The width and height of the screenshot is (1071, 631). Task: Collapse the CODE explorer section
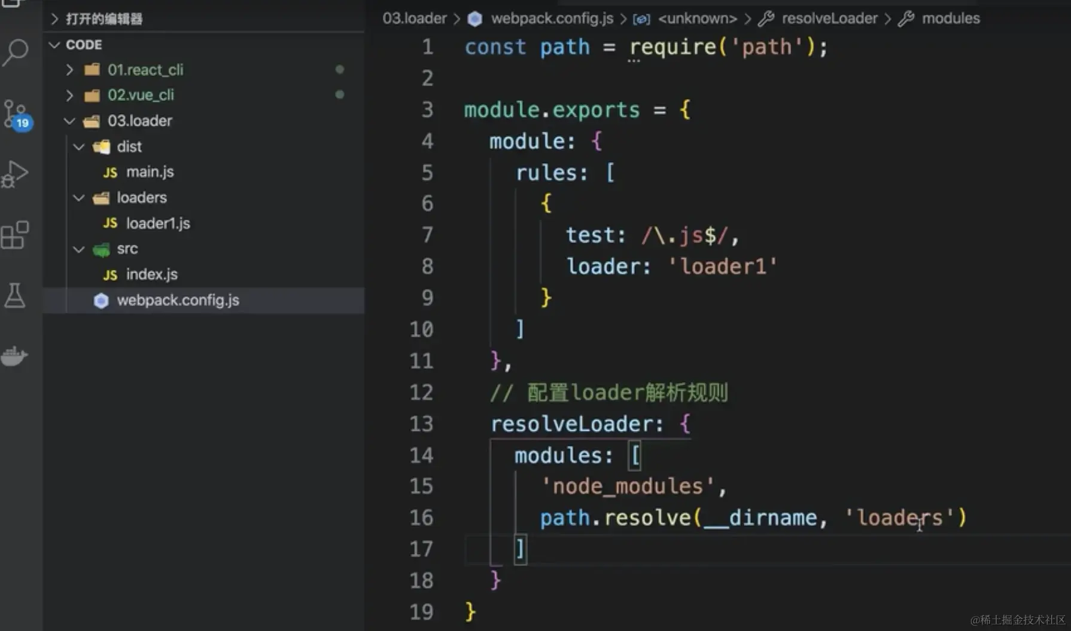click(x=54, y=45)
